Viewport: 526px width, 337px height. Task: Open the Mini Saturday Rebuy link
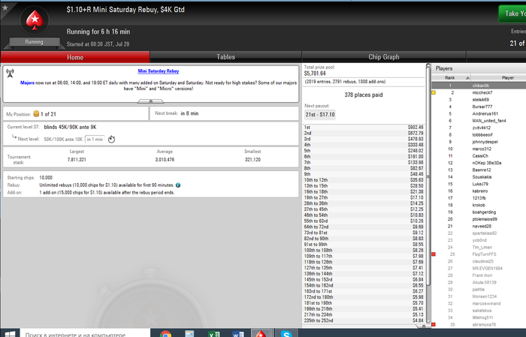tap(159, 71)
